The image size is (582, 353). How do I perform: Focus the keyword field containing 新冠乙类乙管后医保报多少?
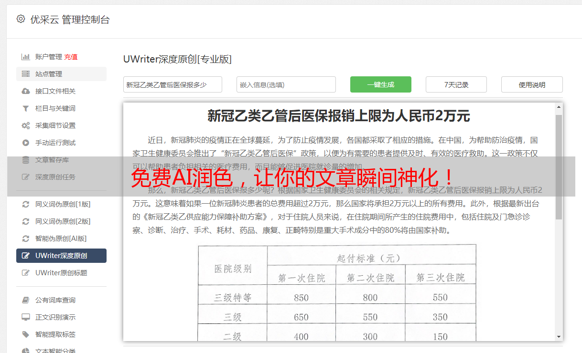point(172,84)
